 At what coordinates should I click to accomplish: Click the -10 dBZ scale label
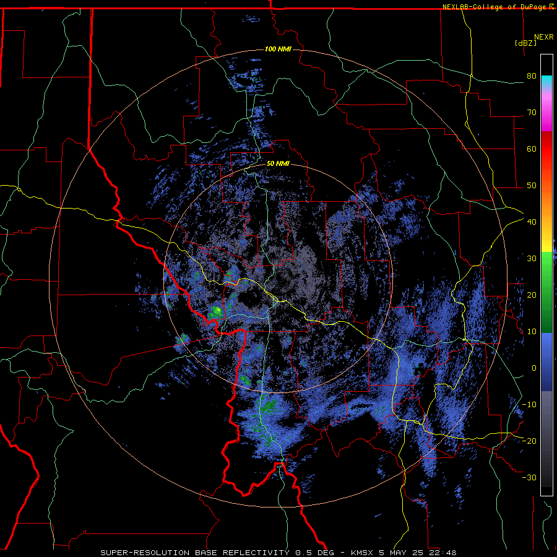click(x=529, y=405)
